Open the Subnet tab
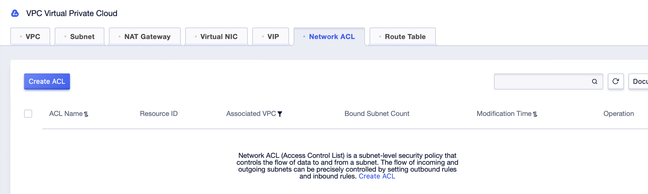 pos(79,36)
